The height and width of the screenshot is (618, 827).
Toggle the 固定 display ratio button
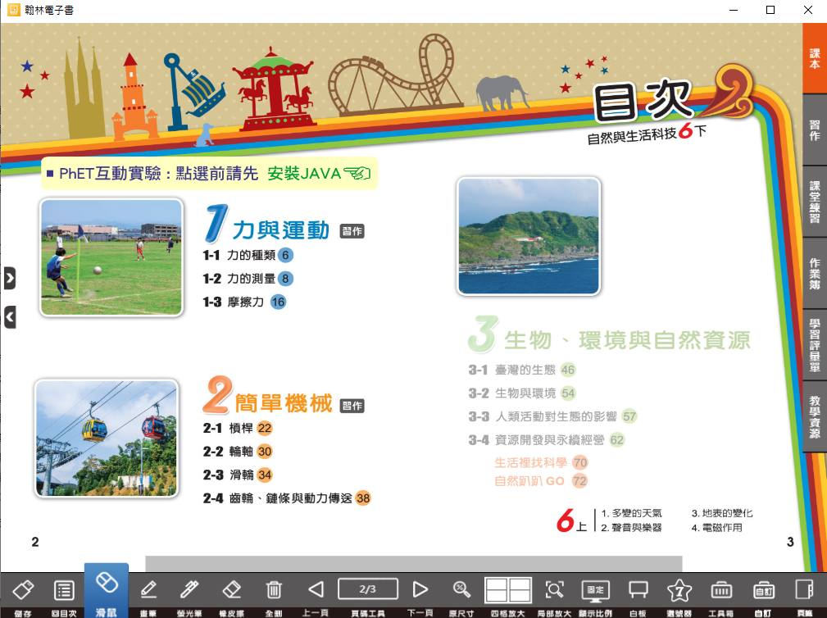596,590
